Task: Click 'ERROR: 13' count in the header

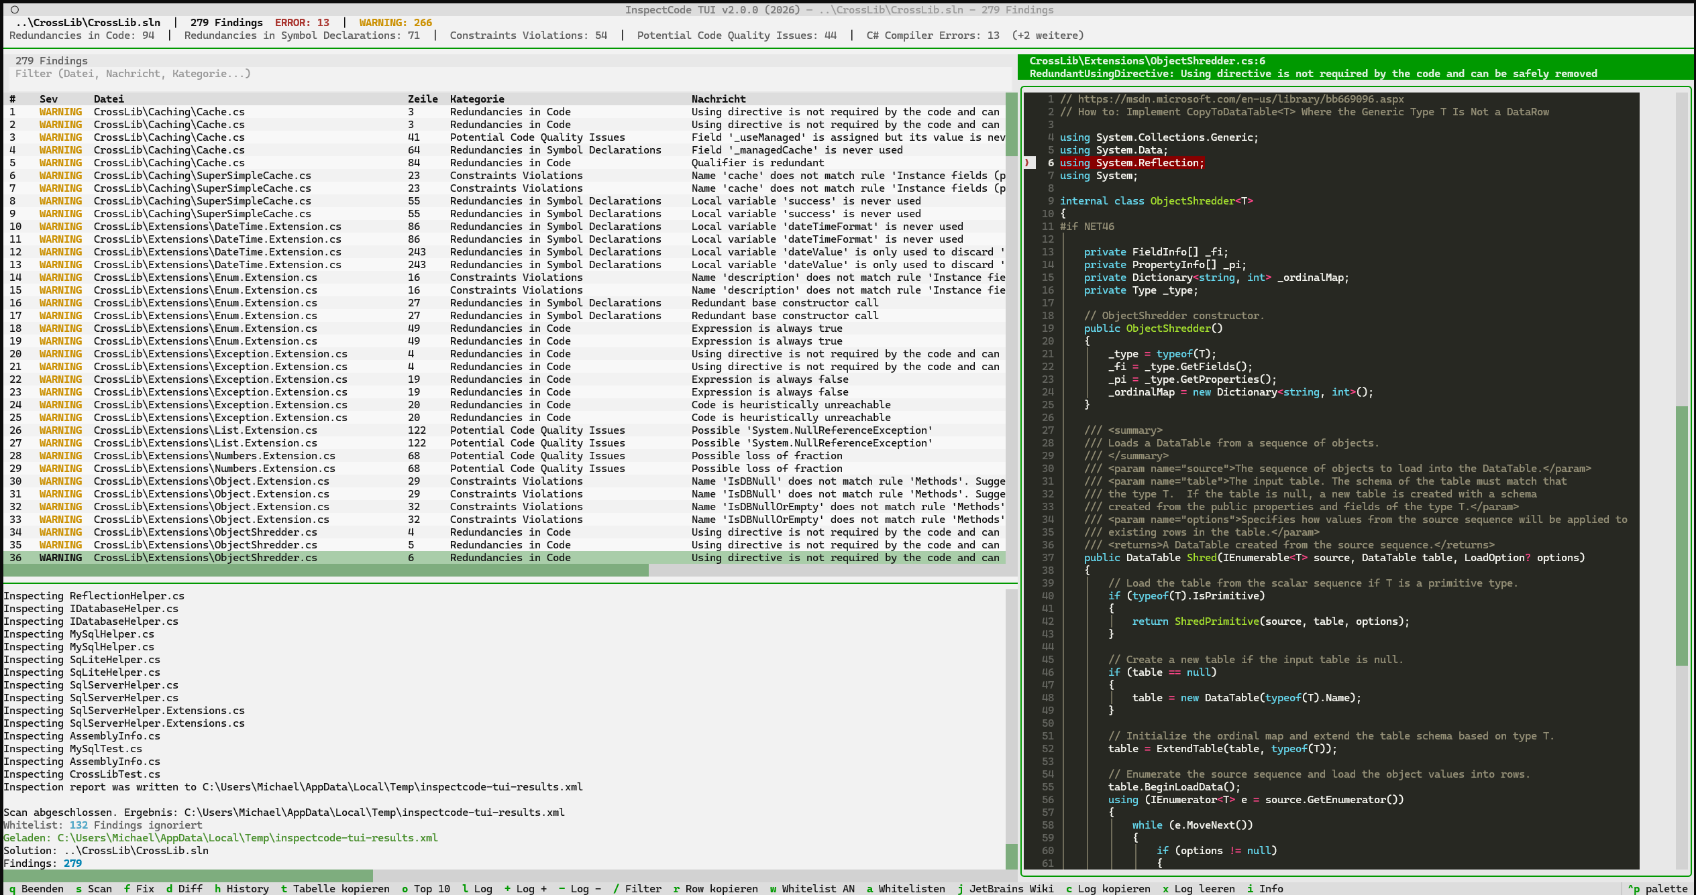Action: [x=302, y=23]
